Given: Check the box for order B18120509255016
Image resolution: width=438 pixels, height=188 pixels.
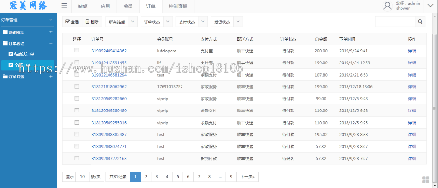Looking at the screenshot, I should point(77,122).
